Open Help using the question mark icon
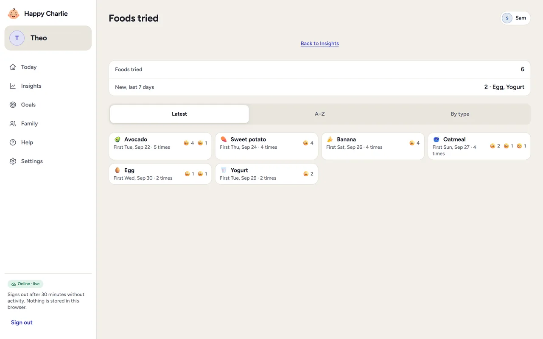Screen dimensions: 543x339 pos(13,142)
